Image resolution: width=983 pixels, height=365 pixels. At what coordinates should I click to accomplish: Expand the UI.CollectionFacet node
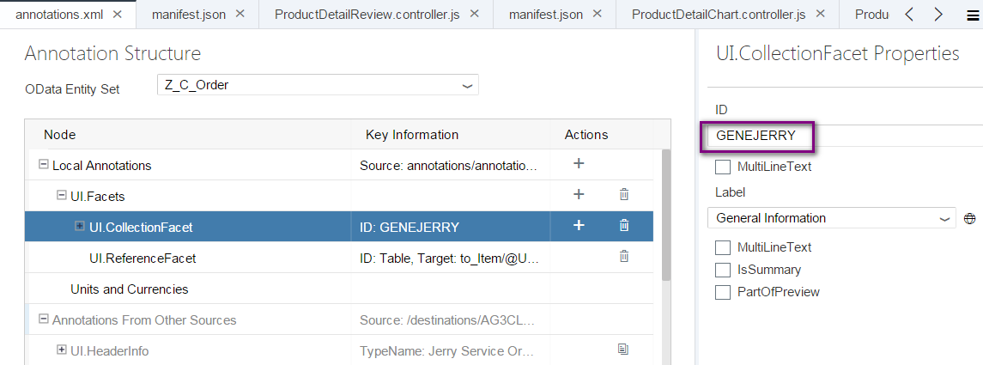(80, 226)
